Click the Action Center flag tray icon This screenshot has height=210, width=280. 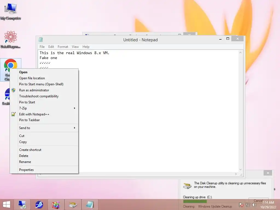(241, 205)
